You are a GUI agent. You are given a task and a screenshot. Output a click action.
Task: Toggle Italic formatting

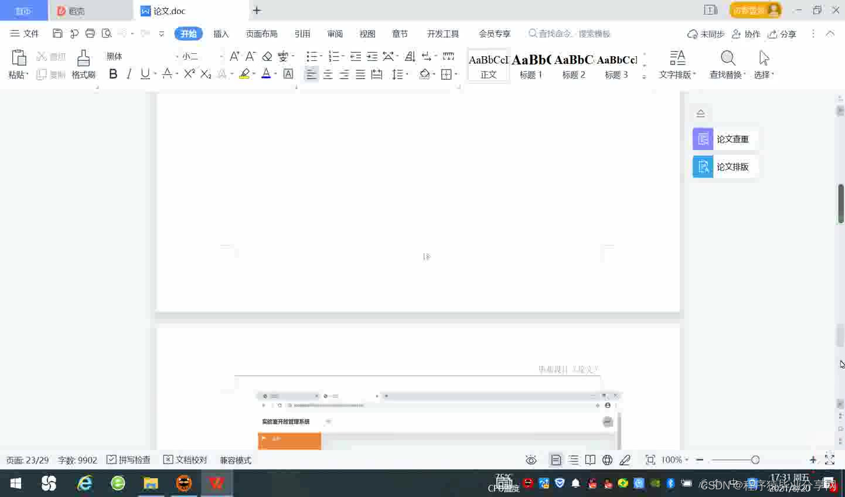coord(129,74)
